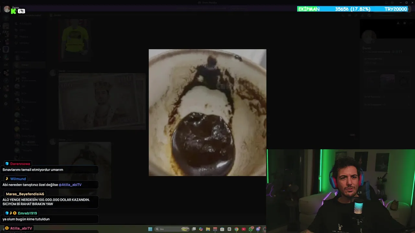Click the Emreb1919 username in chat

(28, 213)
